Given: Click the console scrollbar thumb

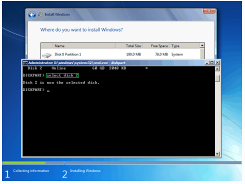Looking at the screenshot, I should click(x=217, y=78).
